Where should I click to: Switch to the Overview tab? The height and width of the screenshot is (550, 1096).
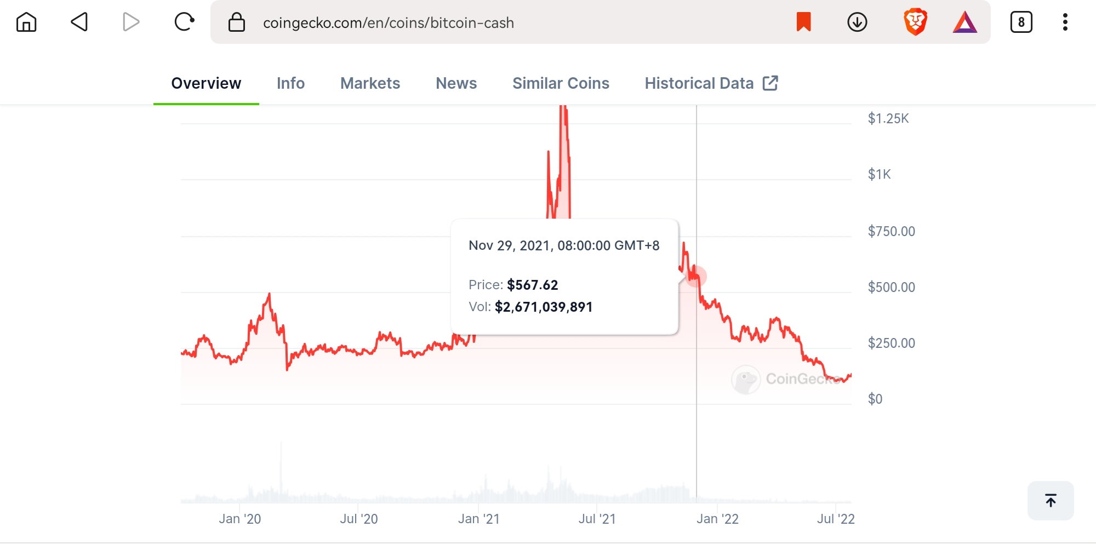pyautogui.click(x=206, y=83)
